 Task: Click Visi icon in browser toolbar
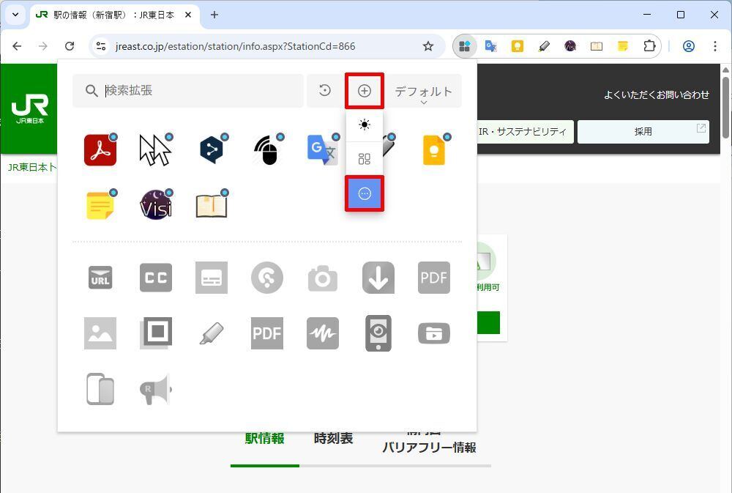[x=570, y=46]
